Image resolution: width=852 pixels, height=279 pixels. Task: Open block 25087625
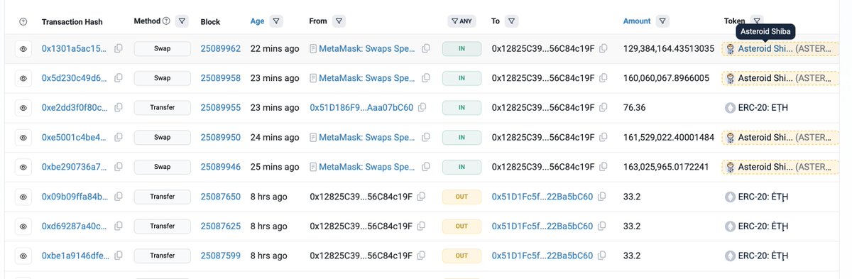pyautogui.click(x=221, y=226)
